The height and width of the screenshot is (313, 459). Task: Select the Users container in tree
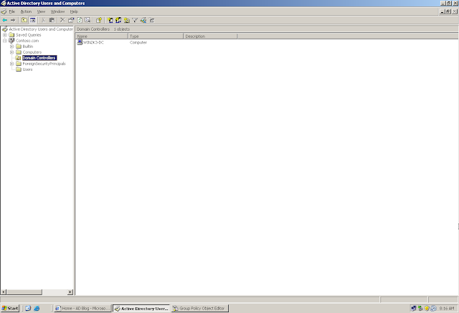tap(27, 69)
